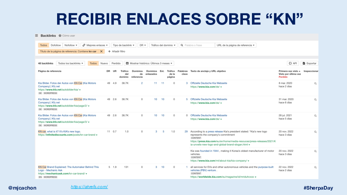The image size is (347, 195).
Task: Open the worldwide.kia.com magazine target URL
Action: [222, 177]
